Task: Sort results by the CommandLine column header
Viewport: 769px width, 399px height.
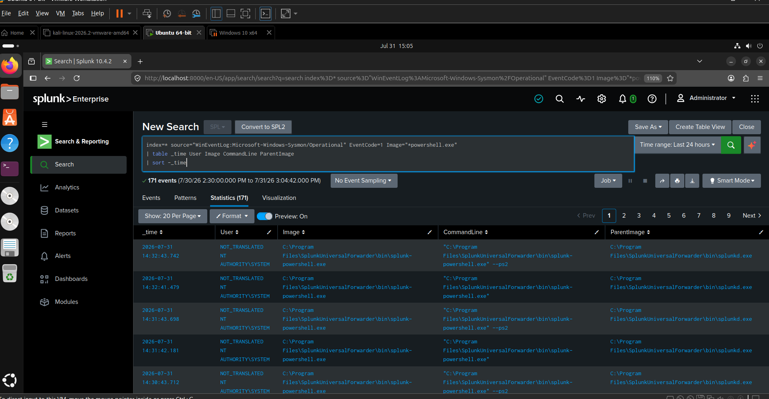Action: point(466,232)
